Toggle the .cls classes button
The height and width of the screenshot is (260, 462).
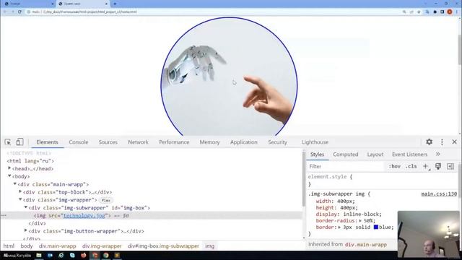click(411, 166)
